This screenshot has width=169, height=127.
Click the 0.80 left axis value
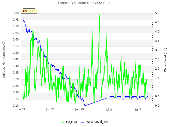pos(16,13)
